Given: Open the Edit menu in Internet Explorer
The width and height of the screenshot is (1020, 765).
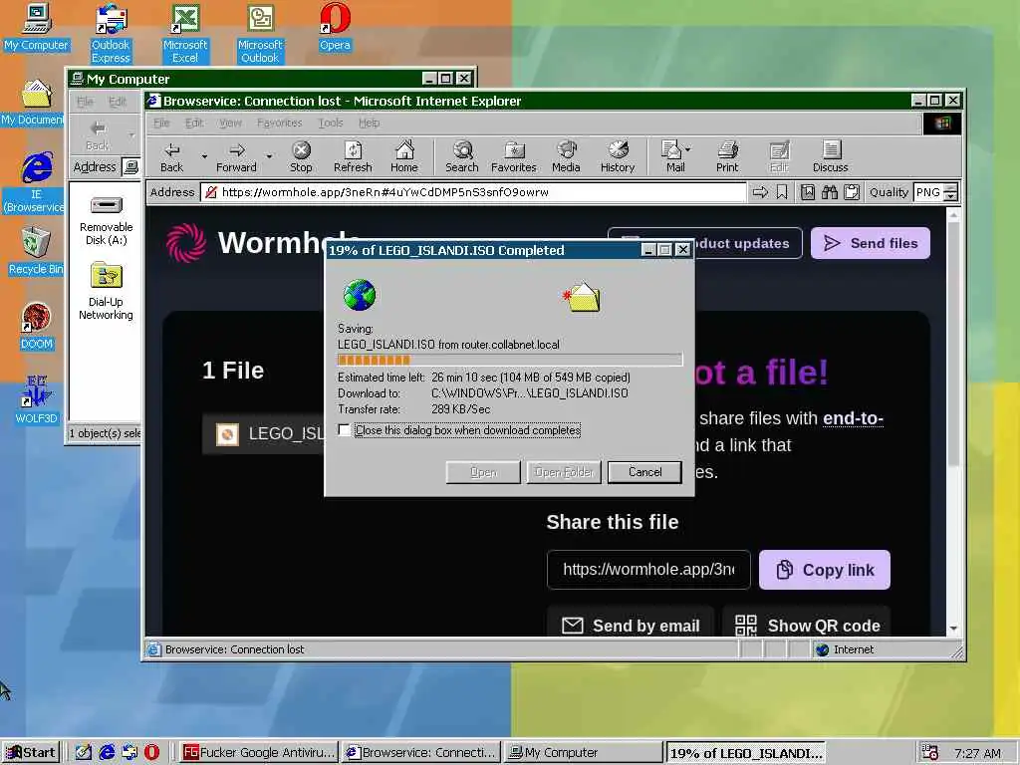Looking at the screenshot, I should [194, 123].
